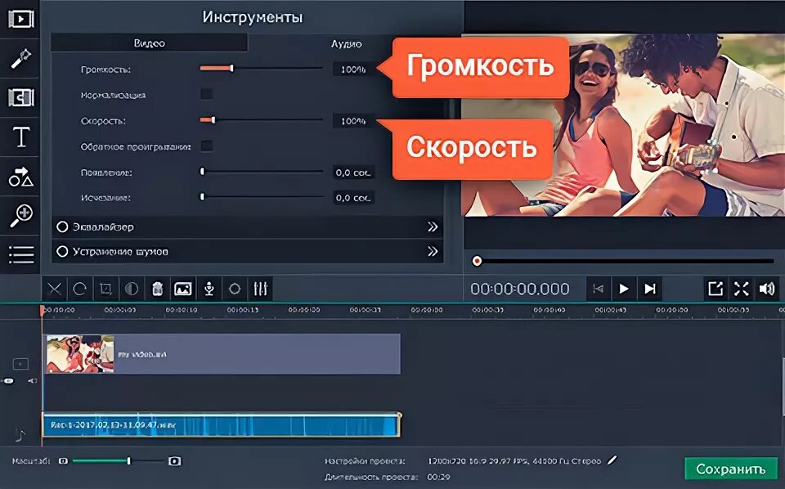
Task: Enable the Нормализация checkbox
Action: click(x=207, y=94)
